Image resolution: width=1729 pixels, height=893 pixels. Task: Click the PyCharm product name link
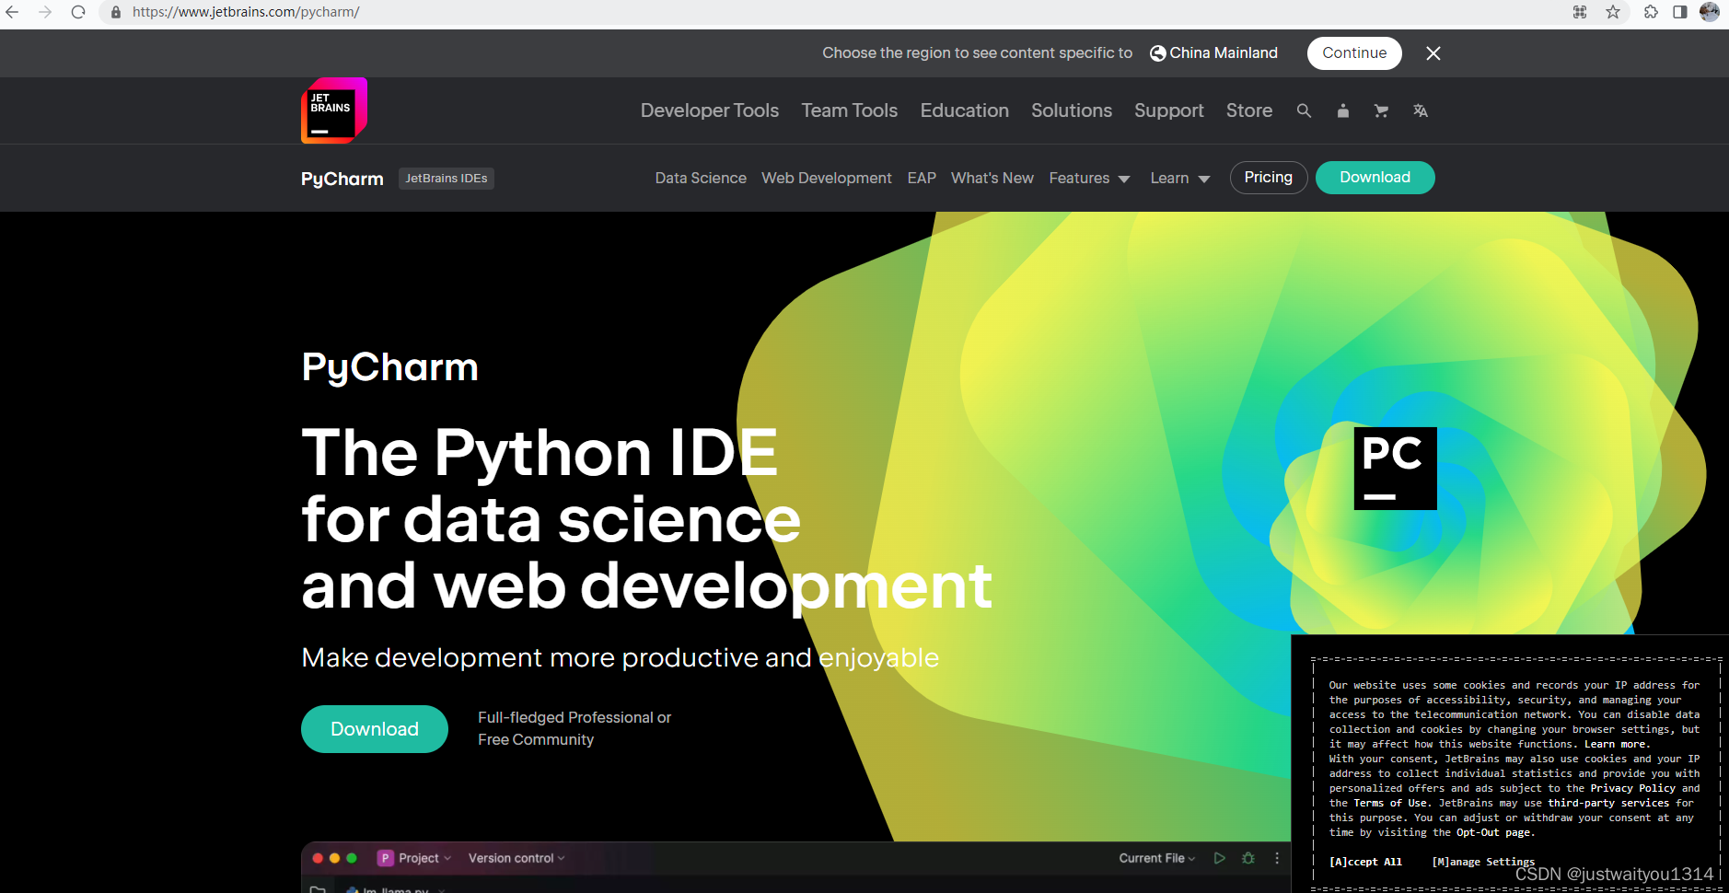pos(342,179)
